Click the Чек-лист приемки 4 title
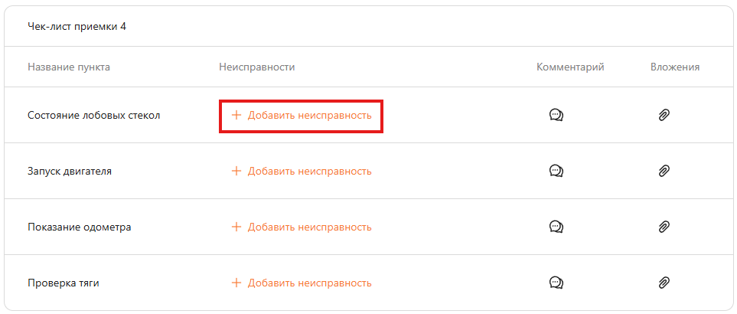 (77, 27)
